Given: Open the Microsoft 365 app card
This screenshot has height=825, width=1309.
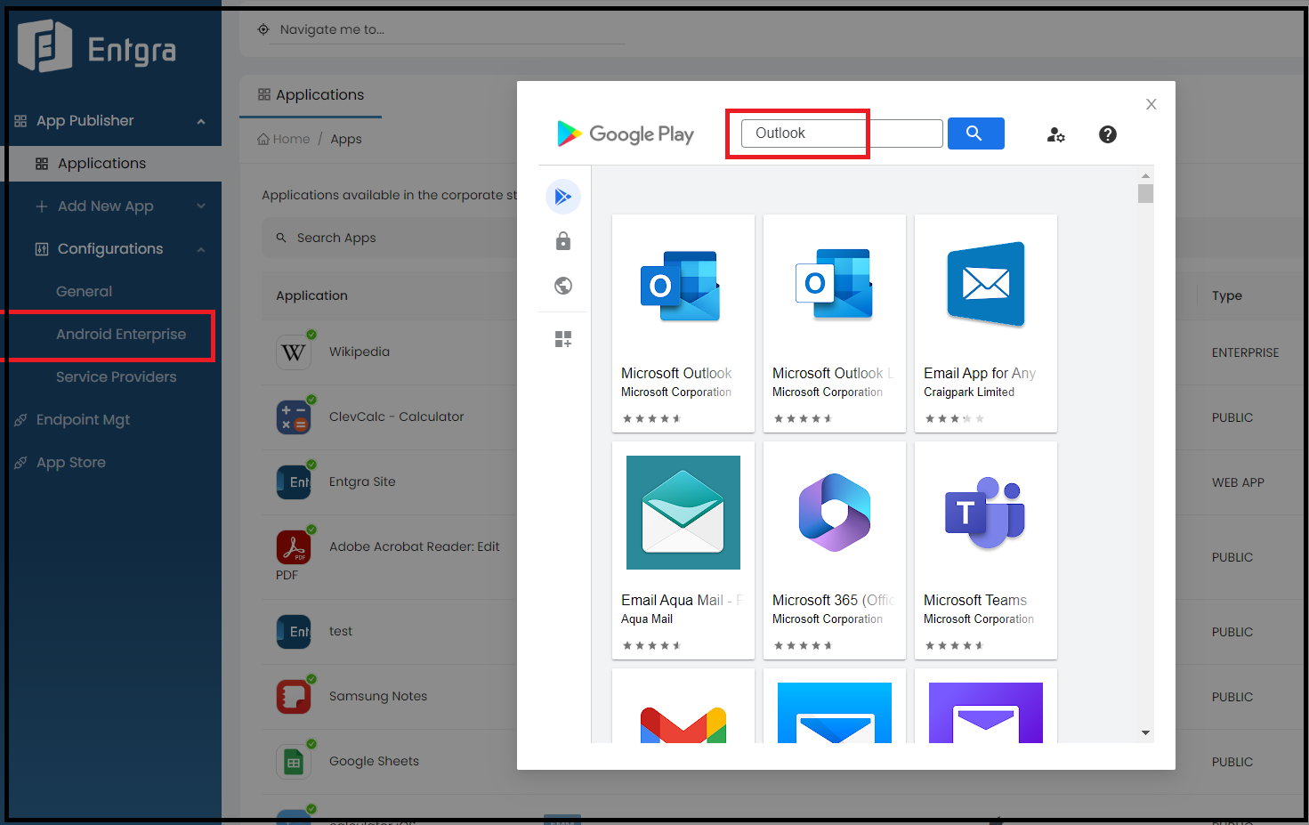Looking at the screenshot, I should (x=835, y=550).
